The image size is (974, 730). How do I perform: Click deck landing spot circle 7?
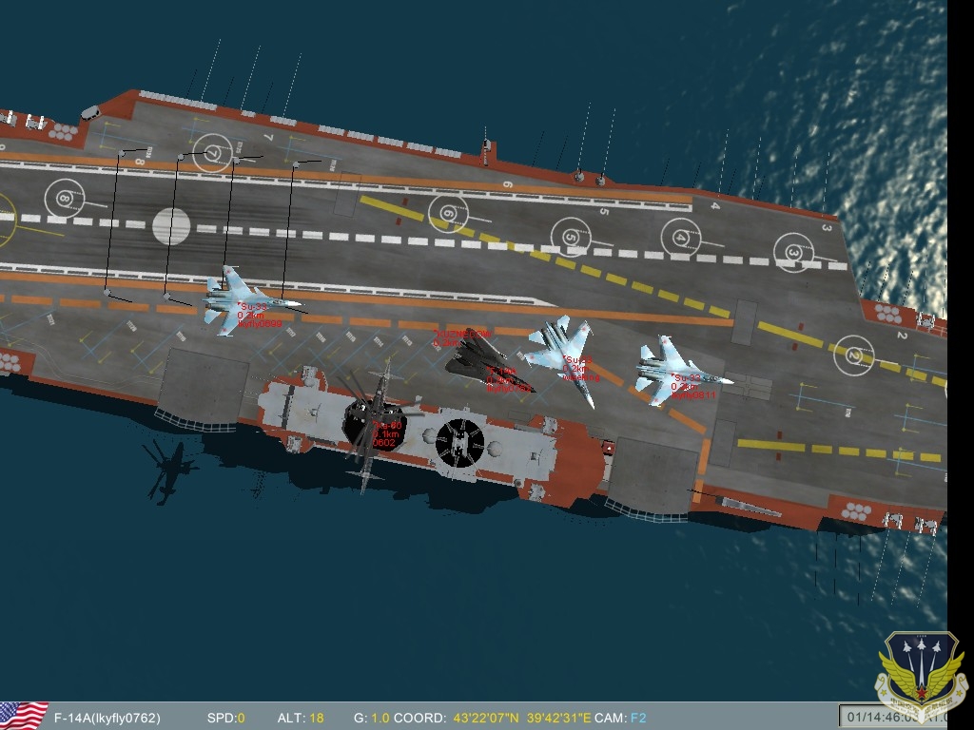click(212, 153)
